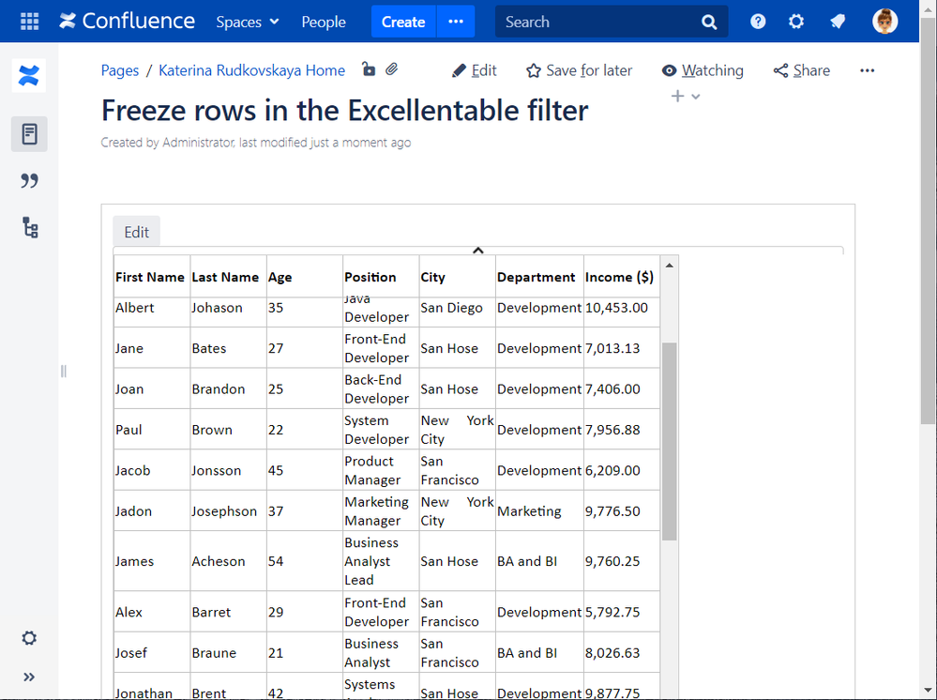Open the administration gear icon in the header
The image size is (937, 700).
[796, 22]
